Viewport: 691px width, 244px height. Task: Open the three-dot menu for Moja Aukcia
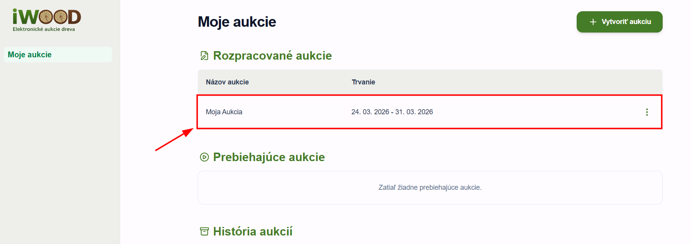646,112
